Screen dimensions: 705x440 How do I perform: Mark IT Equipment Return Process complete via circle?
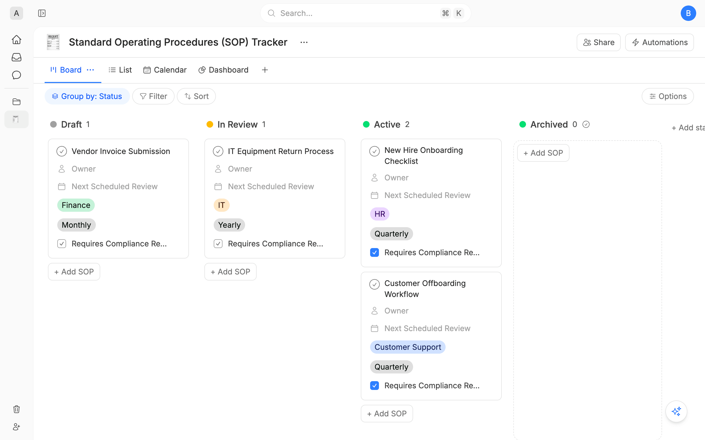[x=218, y=151]
